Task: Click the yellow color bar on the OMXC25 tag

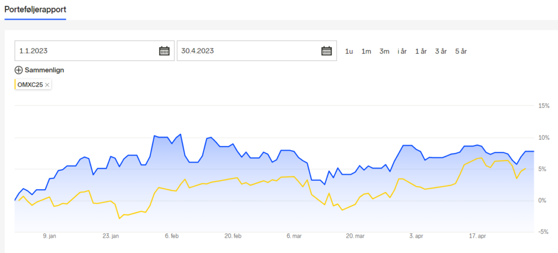Action: (15, 85)
